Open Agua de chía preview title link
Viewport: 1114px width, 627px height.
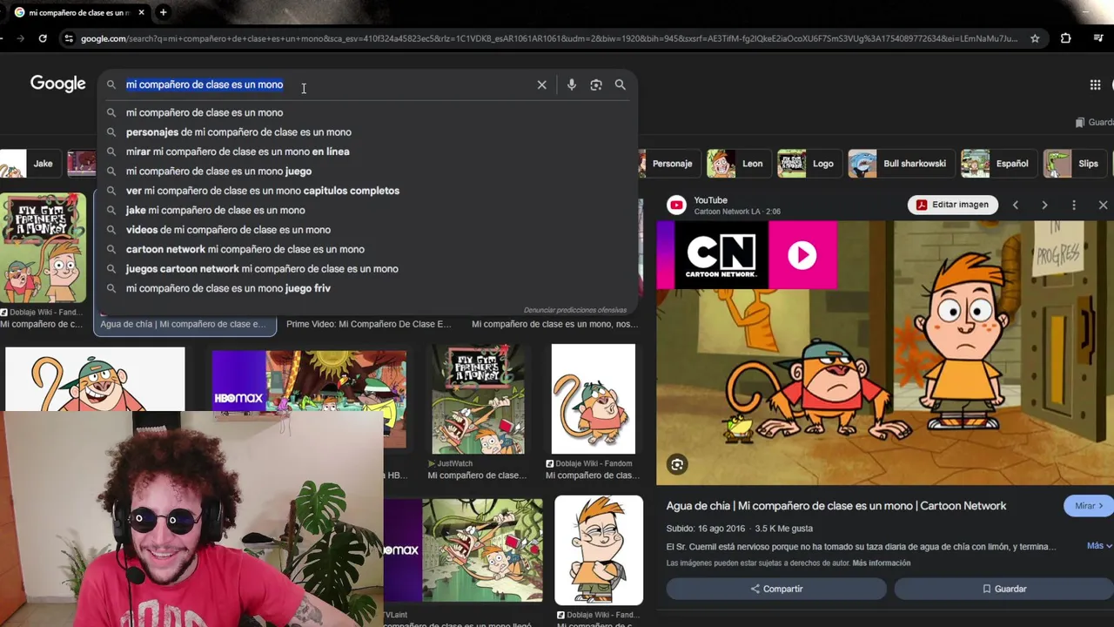click(x=835, y=506)
